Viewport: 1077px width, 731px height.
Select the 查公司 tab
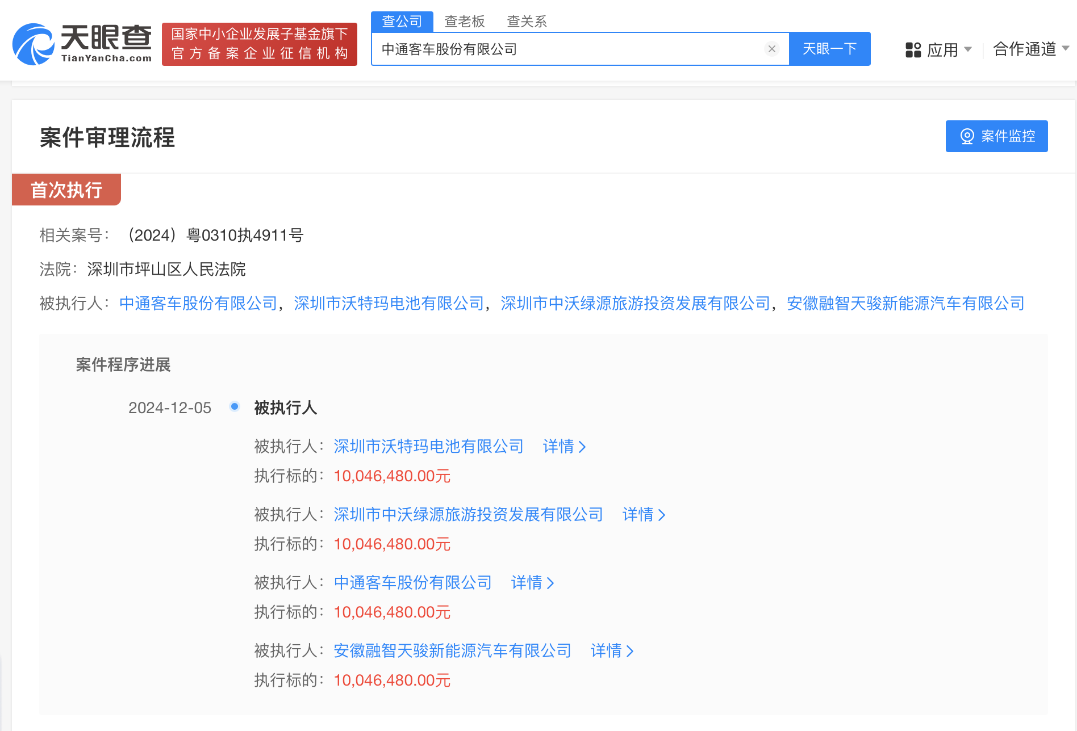pos(401,21)
